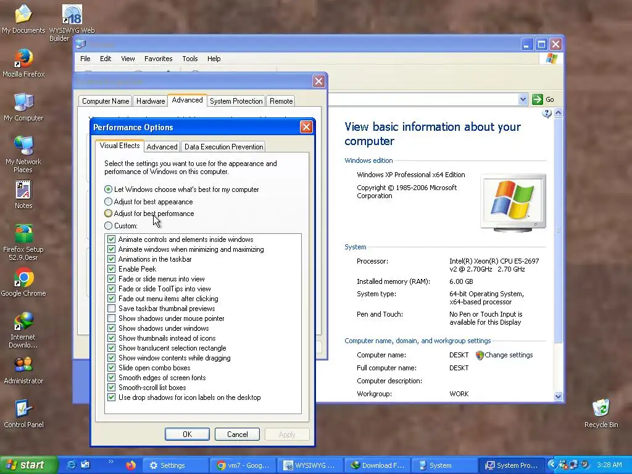Click Cancel in Performance Options
This screenshot has width=632, height=474.
point(237,434)
